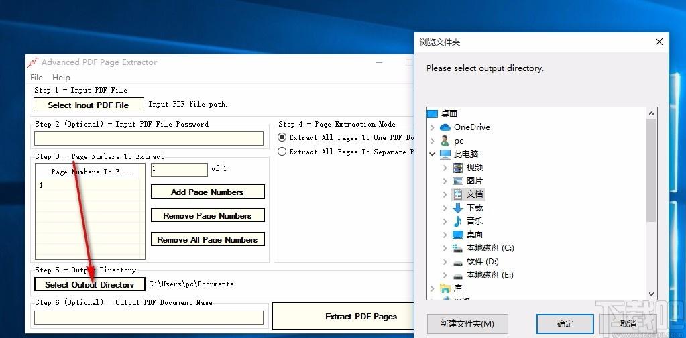
Task: Click Select Input PDF File button
Action: pos(89,105)
